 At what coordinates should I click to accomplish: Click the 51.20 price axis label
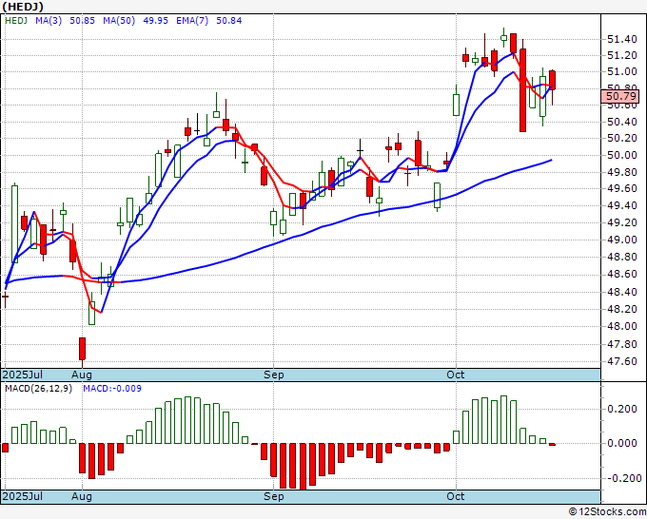(x=622, y=55)
